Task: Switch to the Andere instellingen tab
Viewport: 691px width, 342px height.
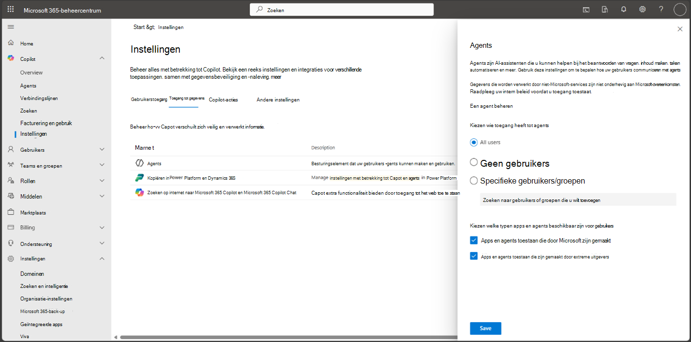Action: (x=278, y=100)
